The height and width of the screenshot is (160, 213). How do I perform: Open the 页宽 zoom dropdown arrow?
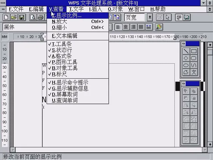point(150,17)
